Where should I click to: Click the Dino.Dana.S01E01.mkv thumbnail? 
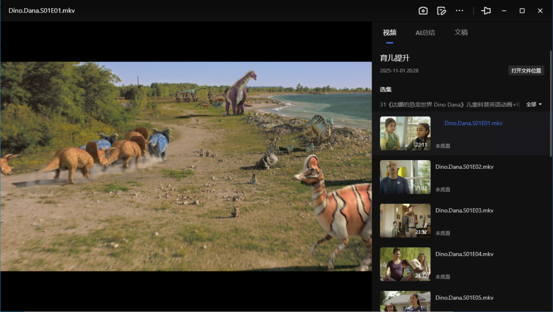point(405,134)
